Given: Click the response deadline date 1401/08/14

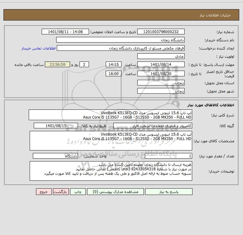Looking at the screenshot, I should [x=161, y=64].
